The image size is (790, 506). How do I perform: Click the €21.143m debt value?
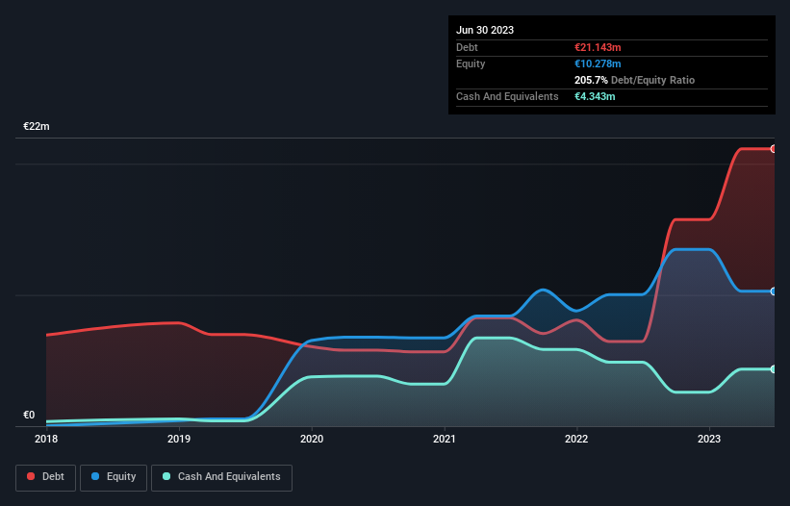[x=598, y=47]
